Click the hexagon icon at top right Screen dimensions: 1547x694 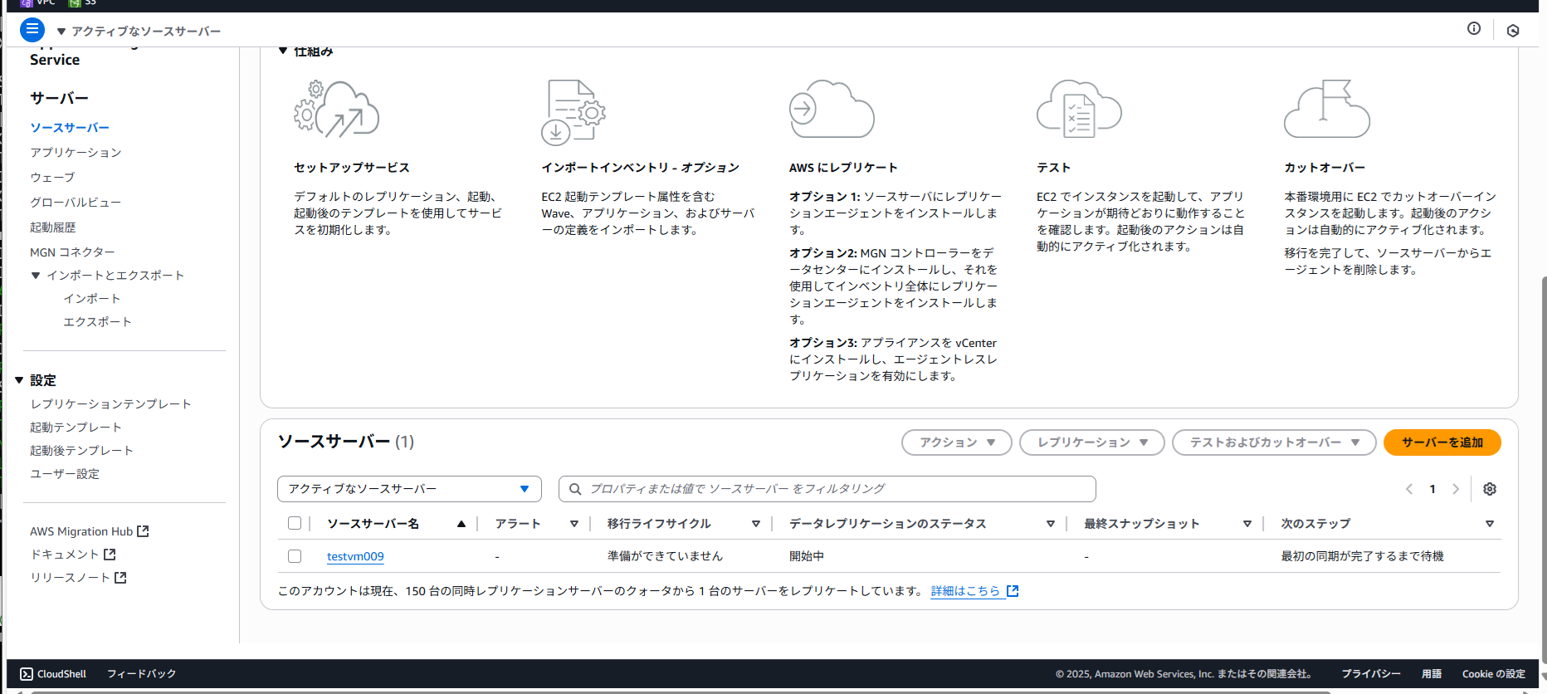[1513, 31]
